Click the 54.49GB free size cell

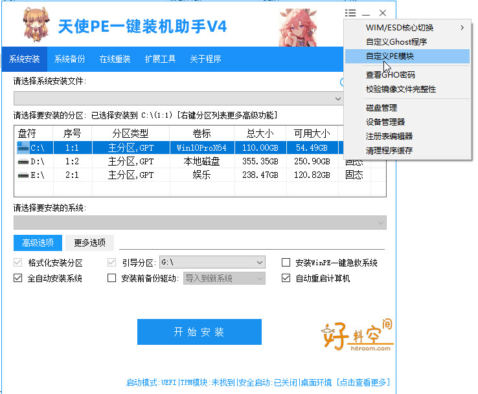(312, 148)
